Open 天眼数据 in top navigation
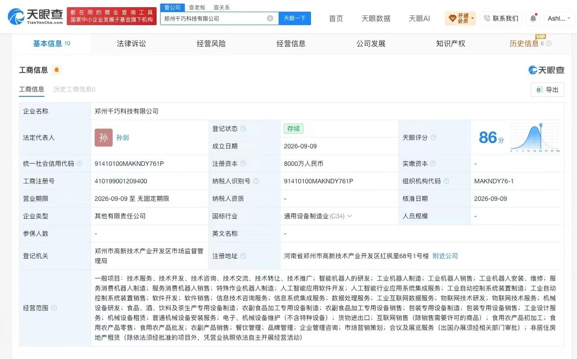The image size is (577, 359). 376,18
